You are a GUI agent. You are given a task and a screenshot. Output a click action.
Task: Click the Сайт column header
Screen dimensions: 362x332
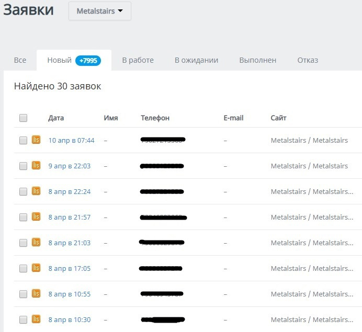278,118
